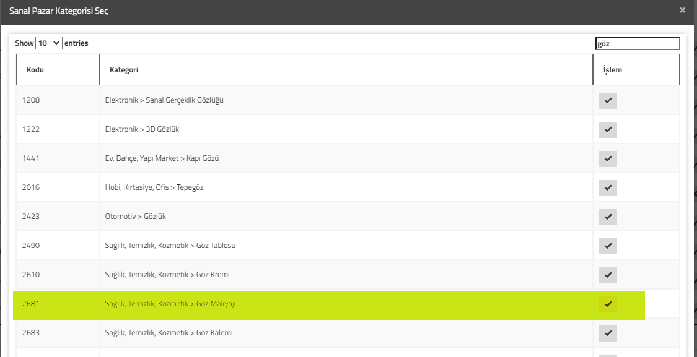Click checkmark for Otomotiv > Gözlük
Image resolution: width=697 pixels, height=357 pixels.
click(608, 217)
